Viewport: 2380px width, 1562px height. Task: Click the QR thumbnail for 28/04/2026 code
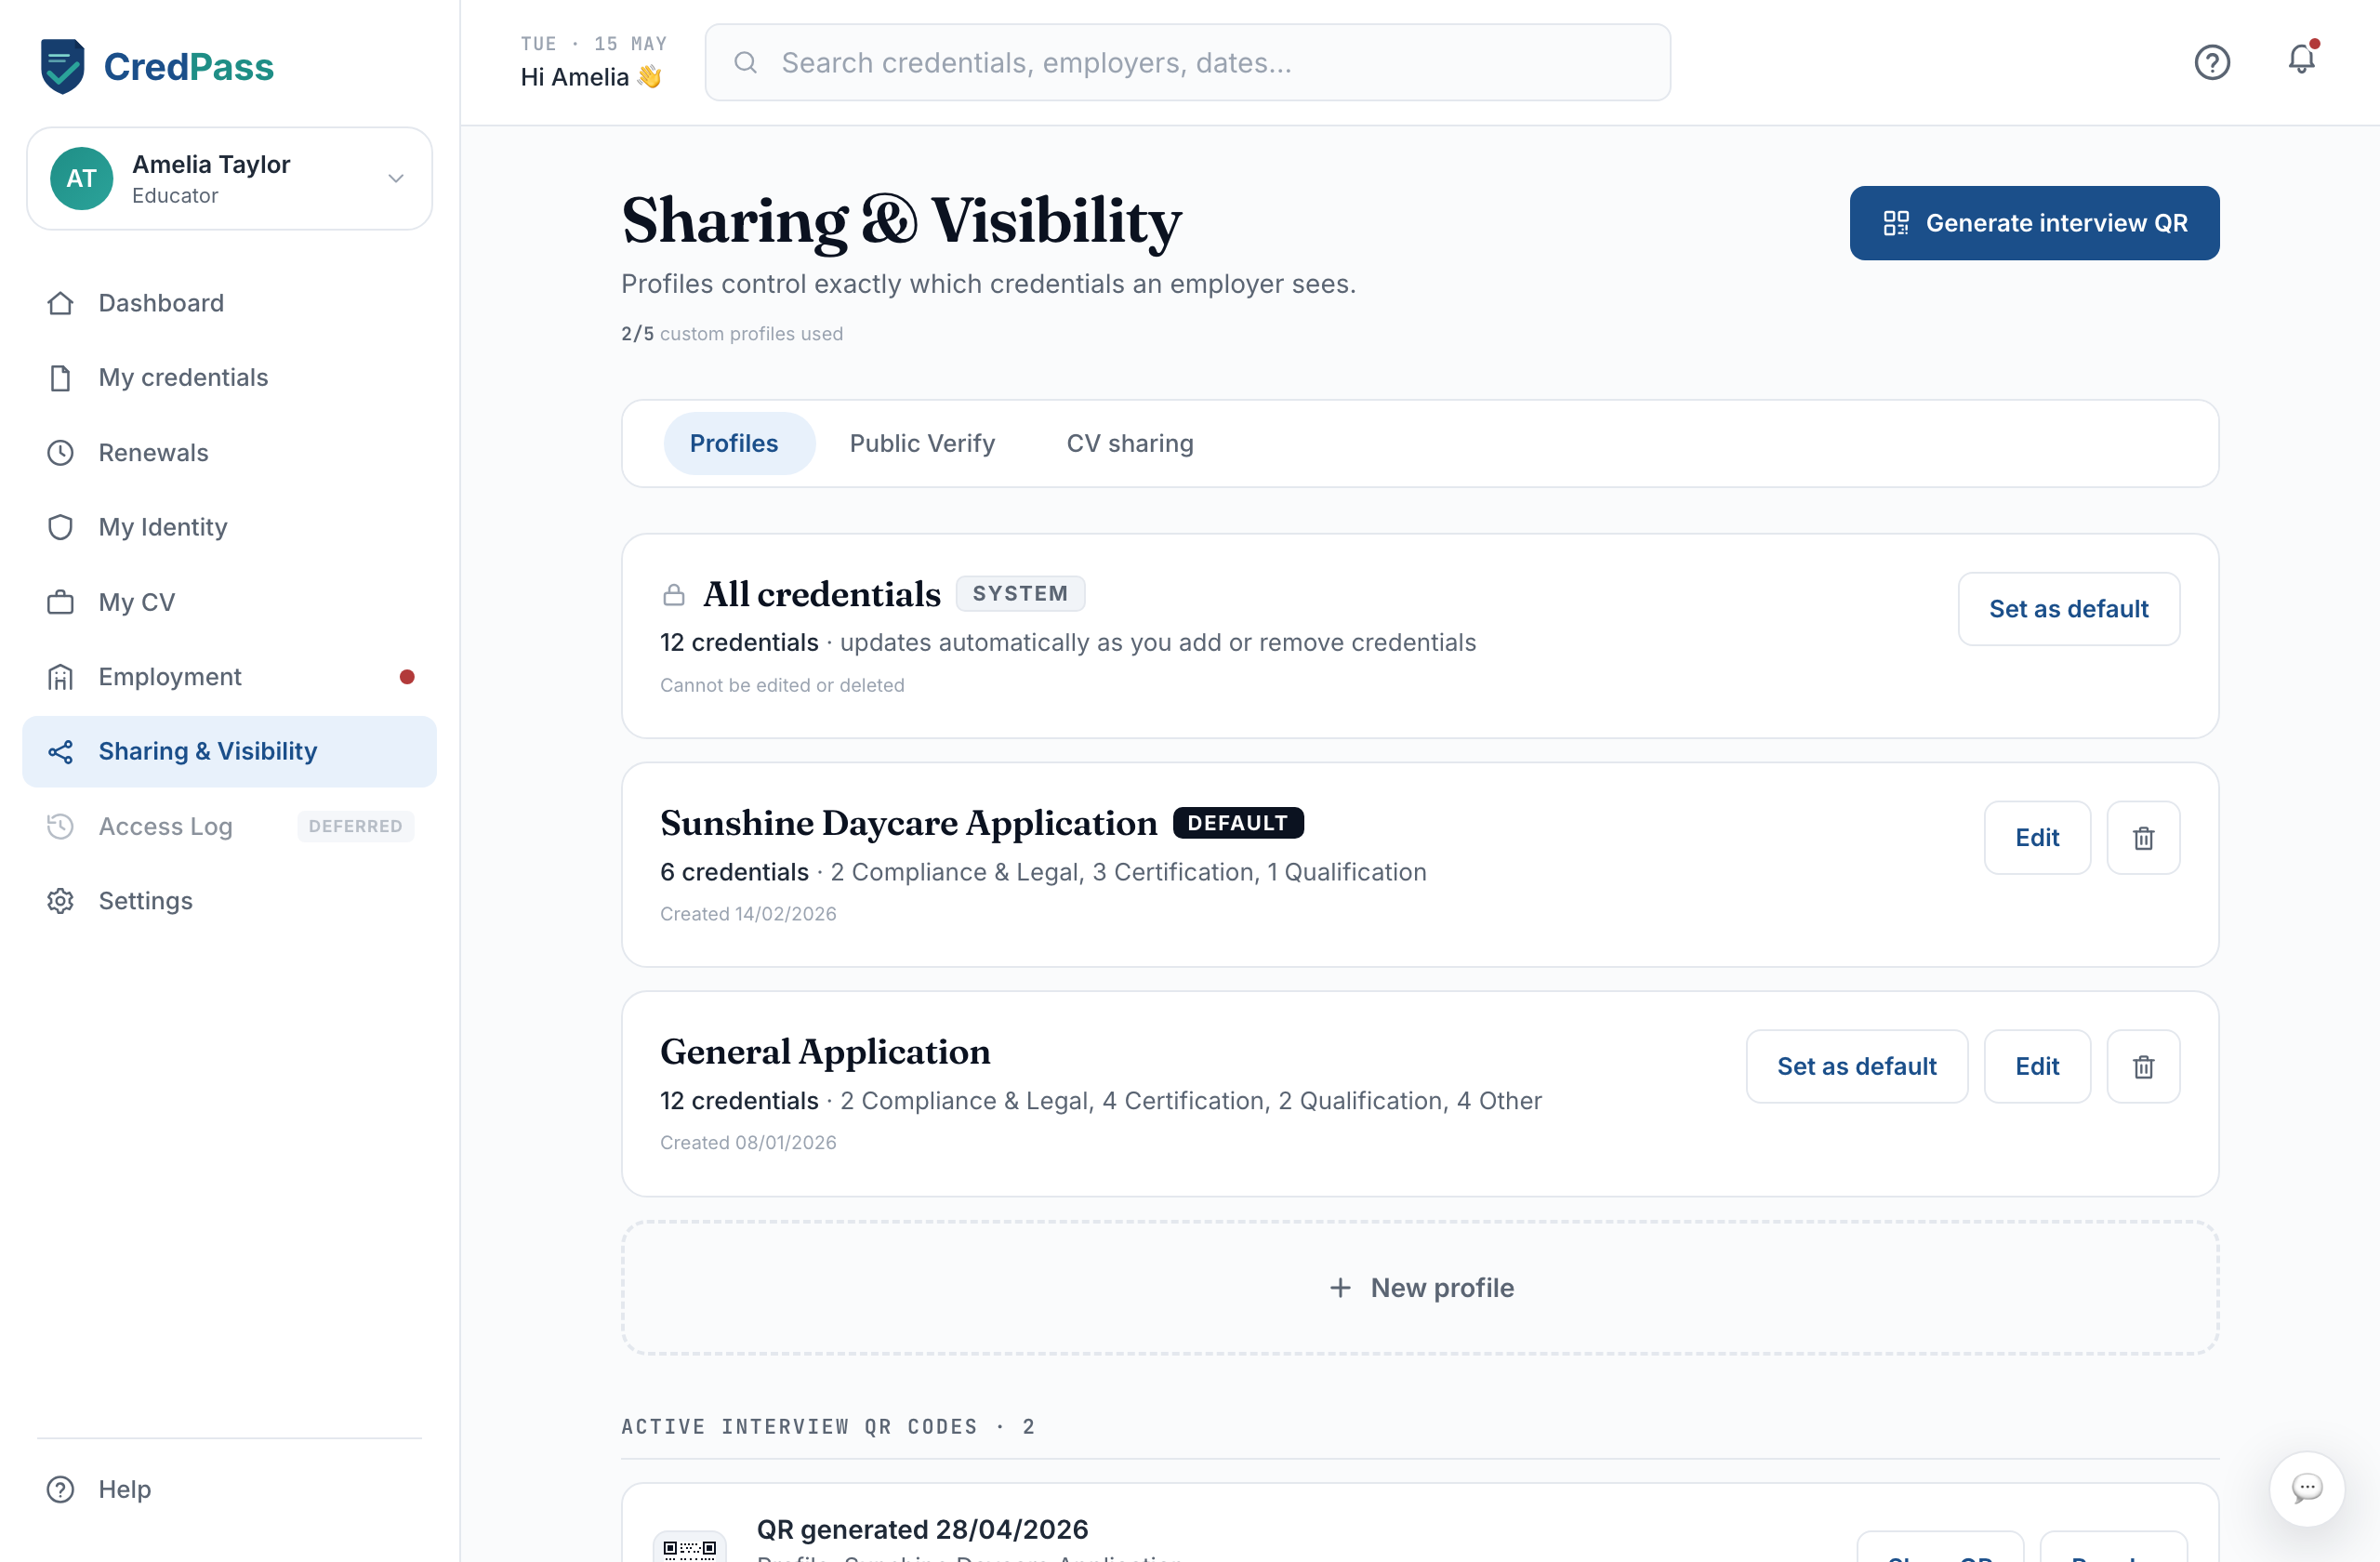coord(690,1546)
